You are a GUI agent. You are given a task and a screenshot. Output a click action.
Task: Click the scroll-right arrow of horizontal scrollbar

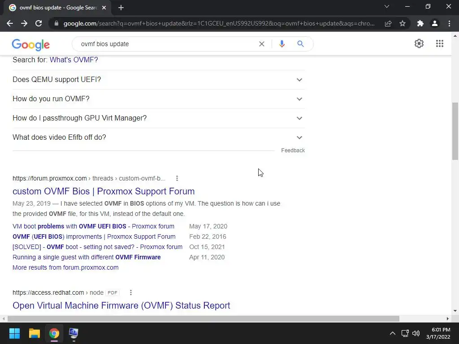click(x=448, y=318)
